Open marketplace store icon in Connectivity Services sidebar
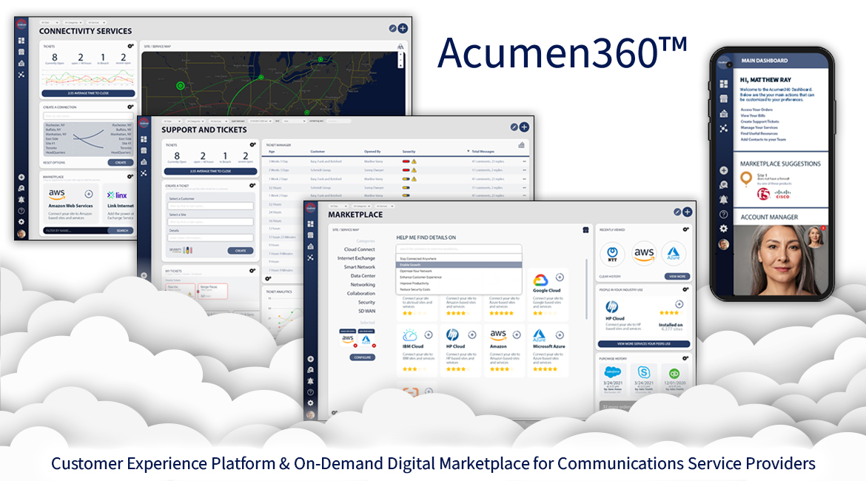Viewport: 866px width, 481px height. point(21,51)
